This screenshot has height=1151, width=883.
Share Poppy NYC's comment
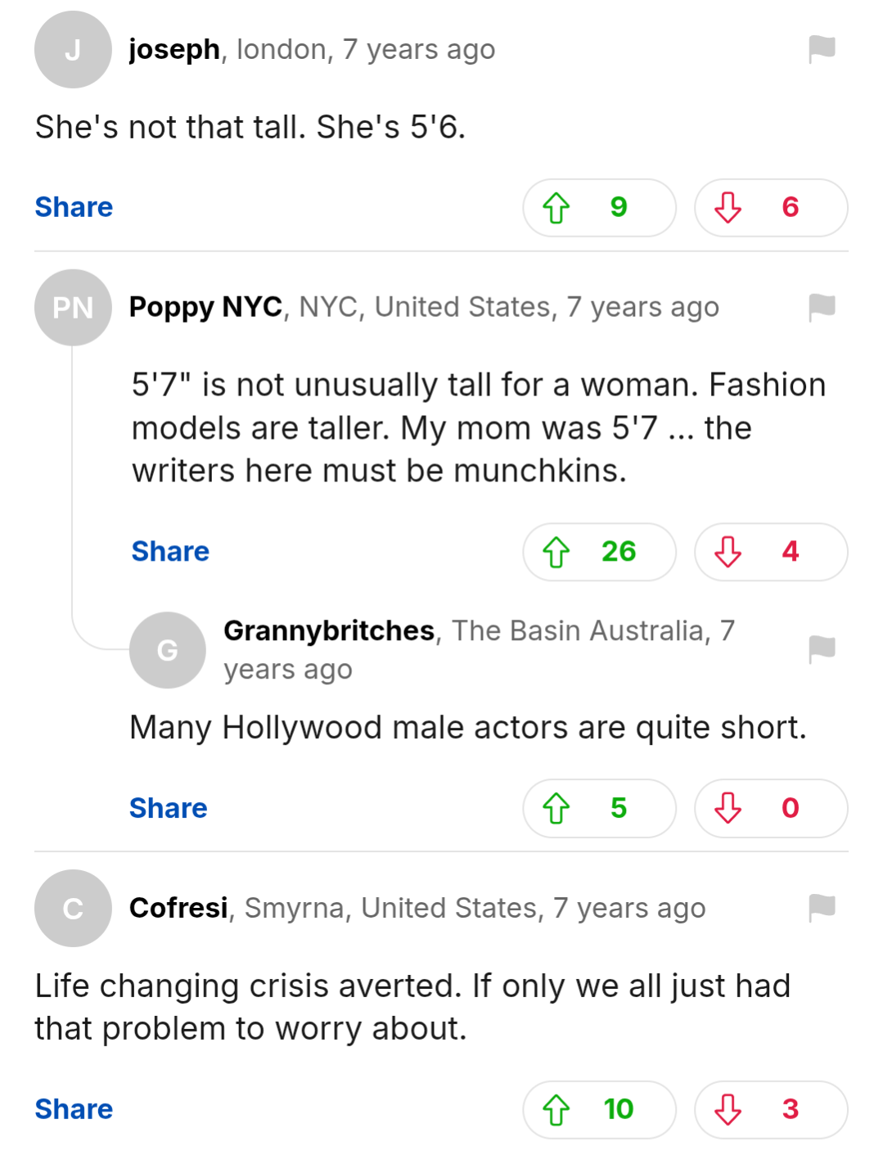(170, 552)
